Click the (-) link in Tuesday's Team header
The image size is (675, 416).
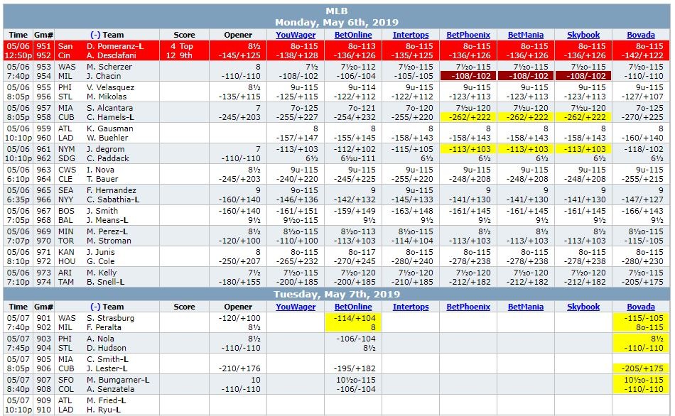[x=95, y=307]
